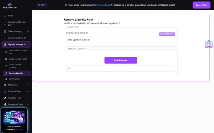Click the Home house icon
This screenshot has height=133, width=214.
(x=5, y=16)
